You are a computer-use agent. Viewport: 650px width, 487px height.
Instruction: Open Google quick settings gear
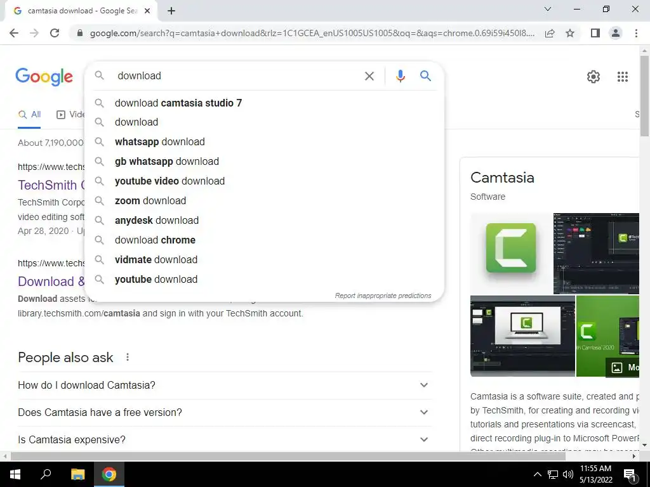pos(594,77)
